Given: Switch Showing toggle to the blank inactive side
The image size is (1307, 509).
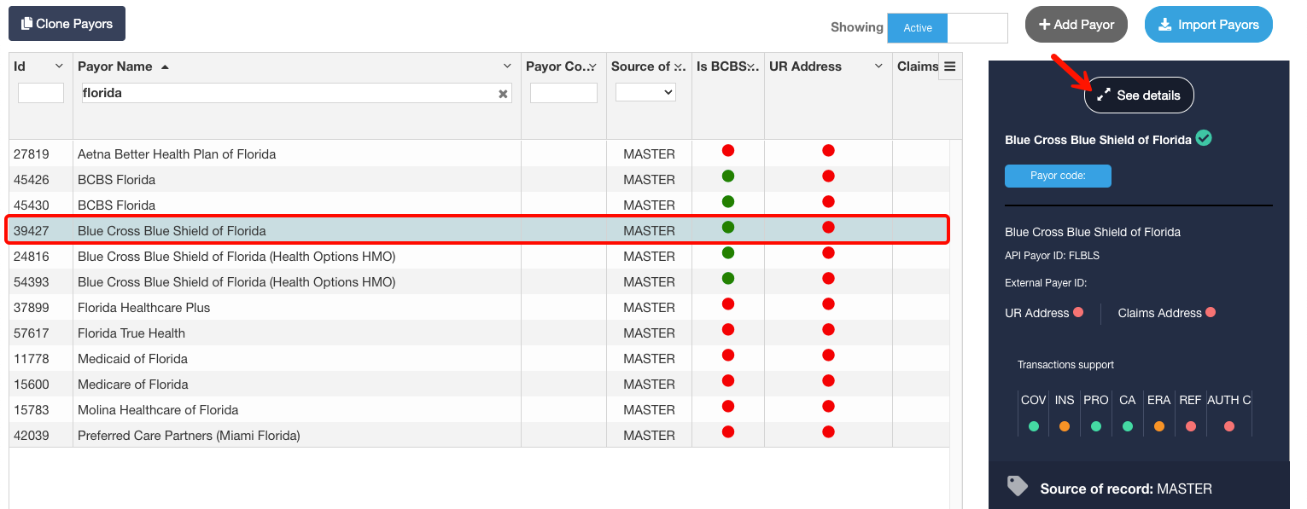Looking at the screenshot, I should pyautogui.click(x=977, y=27).
